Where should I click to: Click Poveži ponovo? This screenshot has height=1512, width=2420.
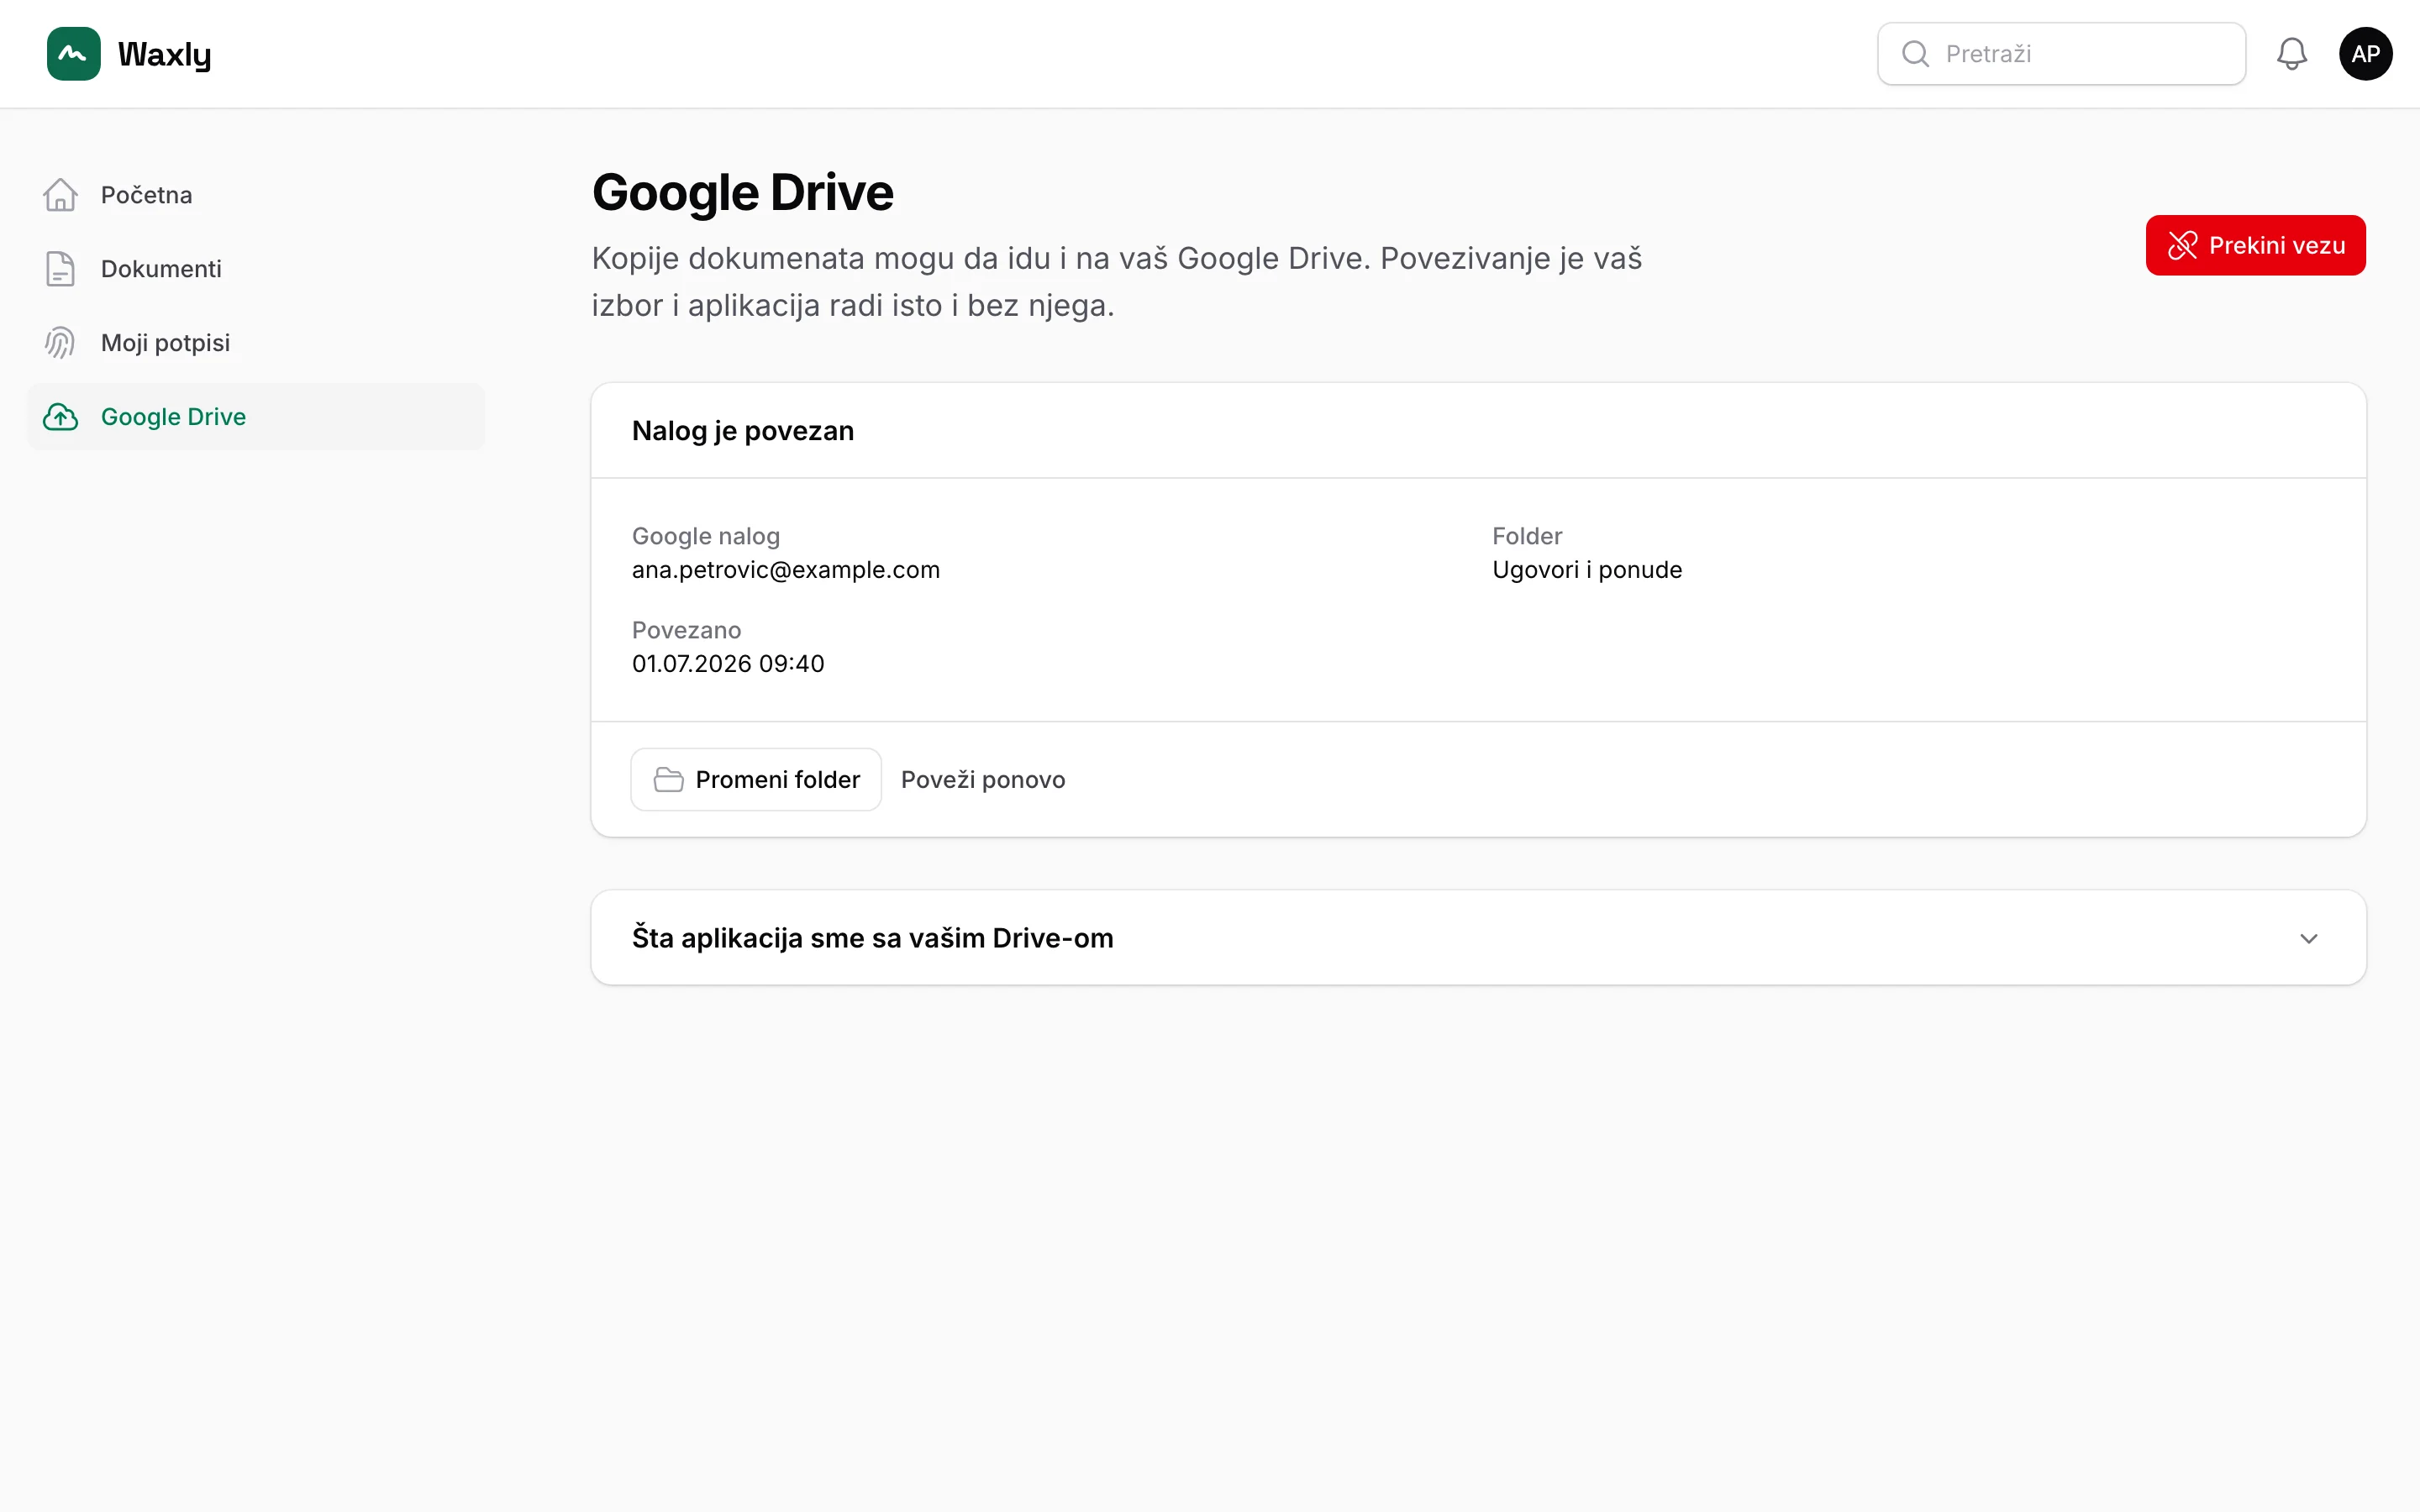(983, 780)
